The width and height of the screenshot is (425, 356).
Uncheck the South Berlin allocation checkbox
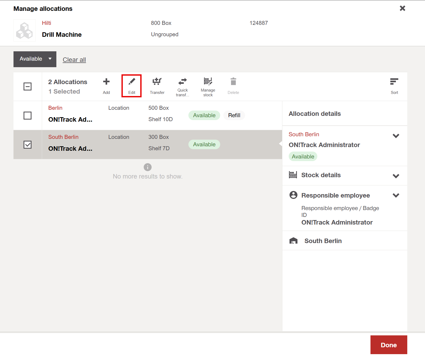[x=28, y=145]
